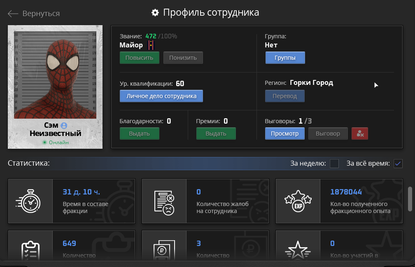The image size is (415, 267).
Task: Demote employee with Понизить button
Action: click(x=183, y=58)
